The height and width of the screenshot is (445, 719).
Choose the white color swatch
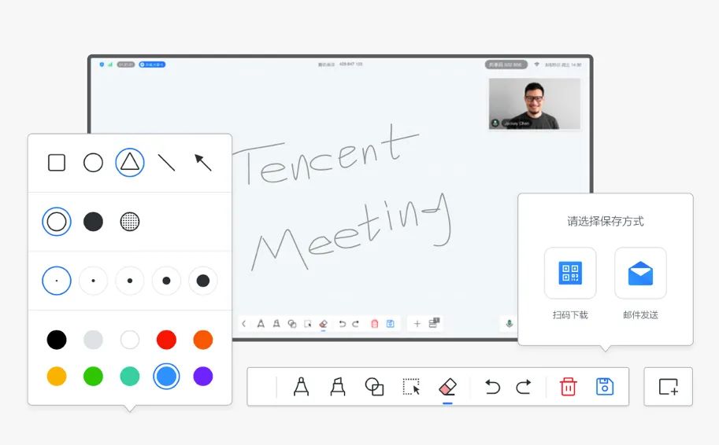coord(130,340)
